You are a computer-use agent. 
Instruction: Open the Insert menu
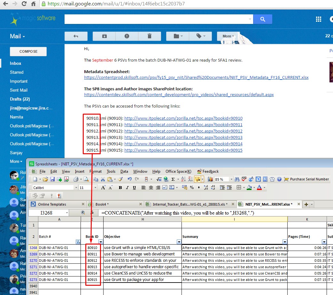tap(80, 171)
